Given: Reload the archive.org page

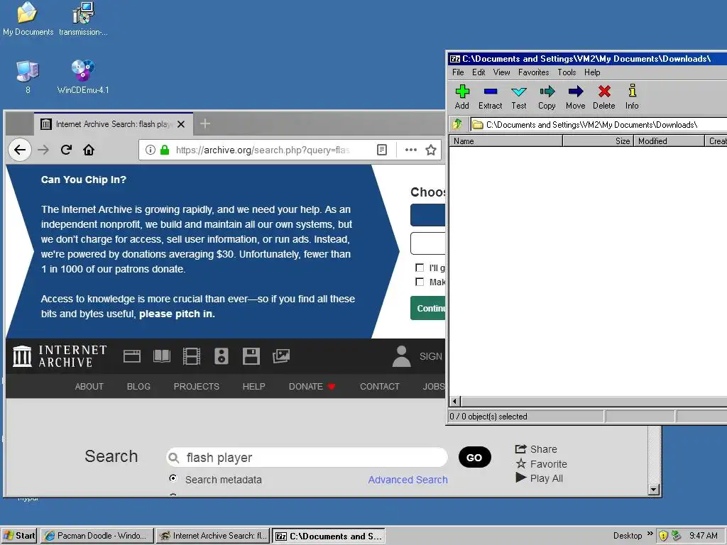Looking at the screenshot, I should pos(66,150).
